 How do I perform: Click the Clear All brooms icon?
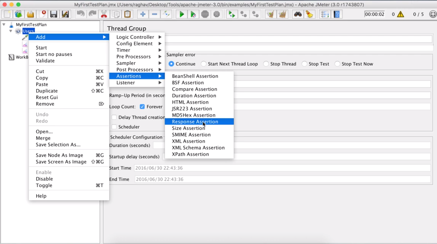pos(282,14)
